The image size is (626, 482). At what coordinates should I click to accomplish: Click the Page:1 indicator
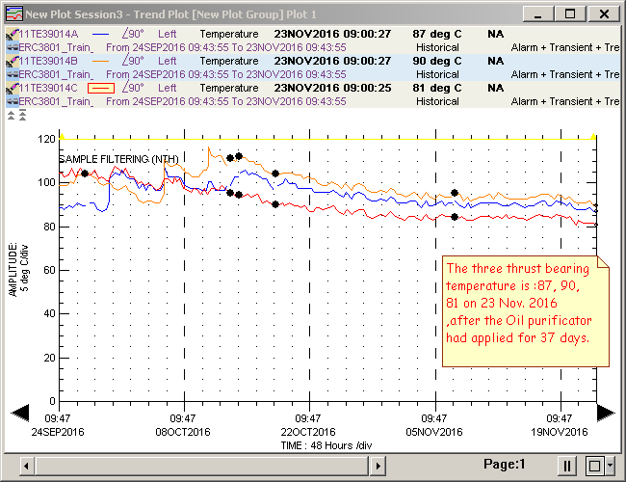pyautogui.click(x=505, y=465)
